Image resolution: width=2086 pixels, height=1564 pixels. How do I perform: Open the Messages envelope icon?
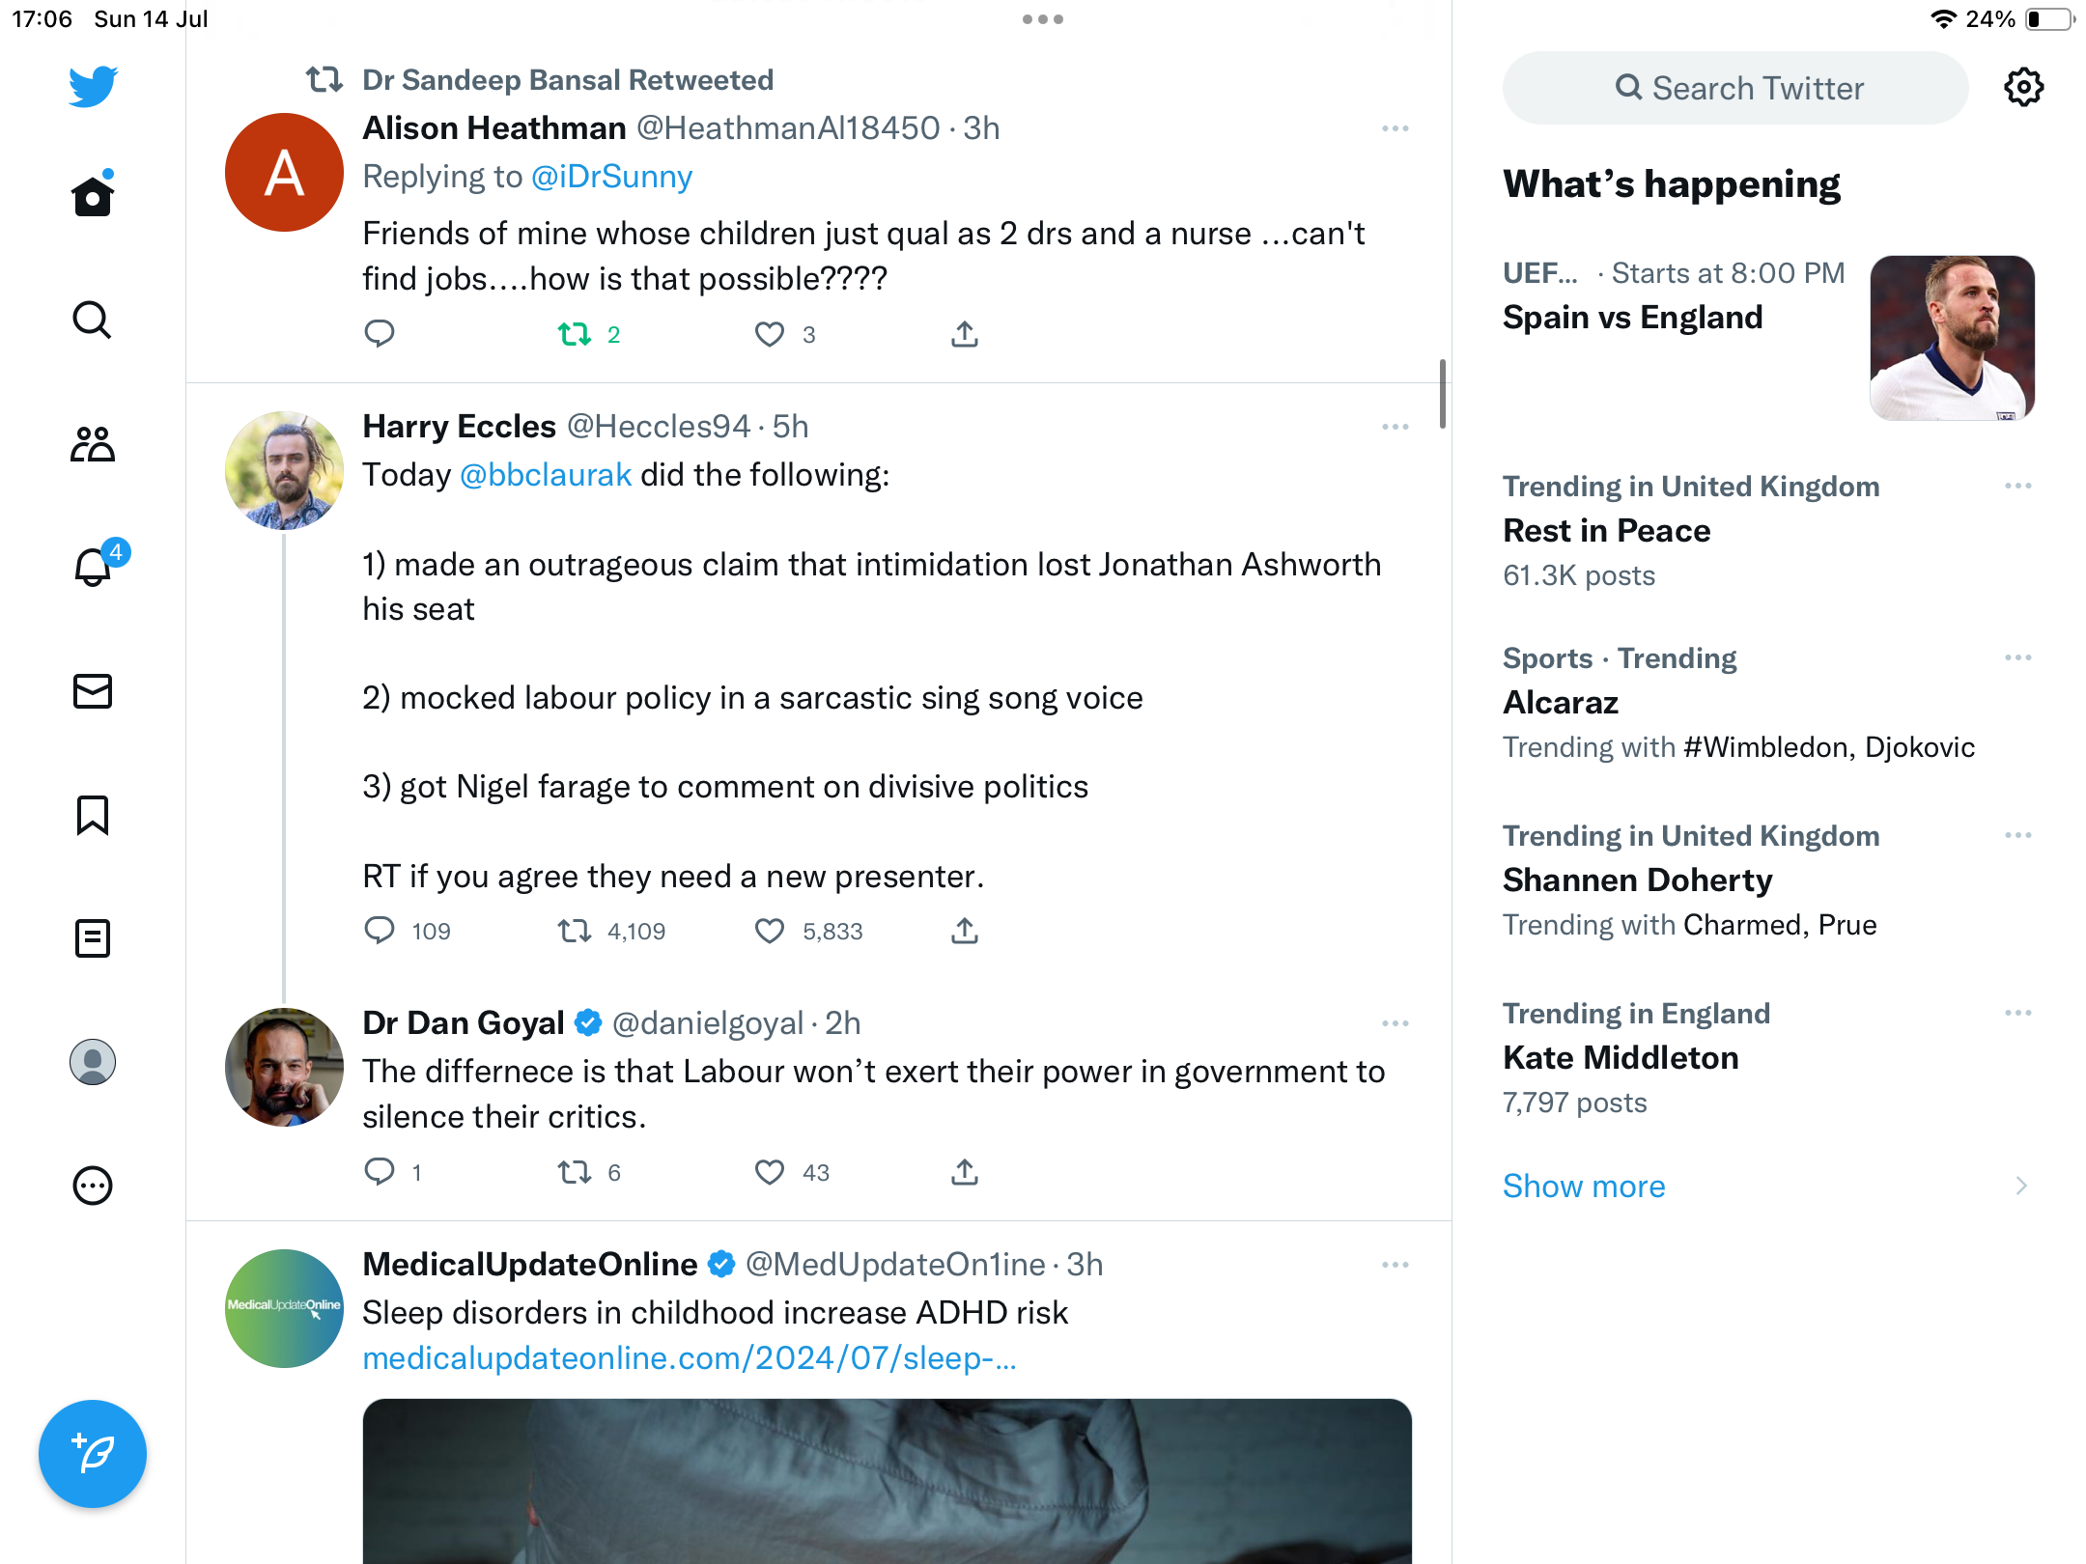coord(93,691)
